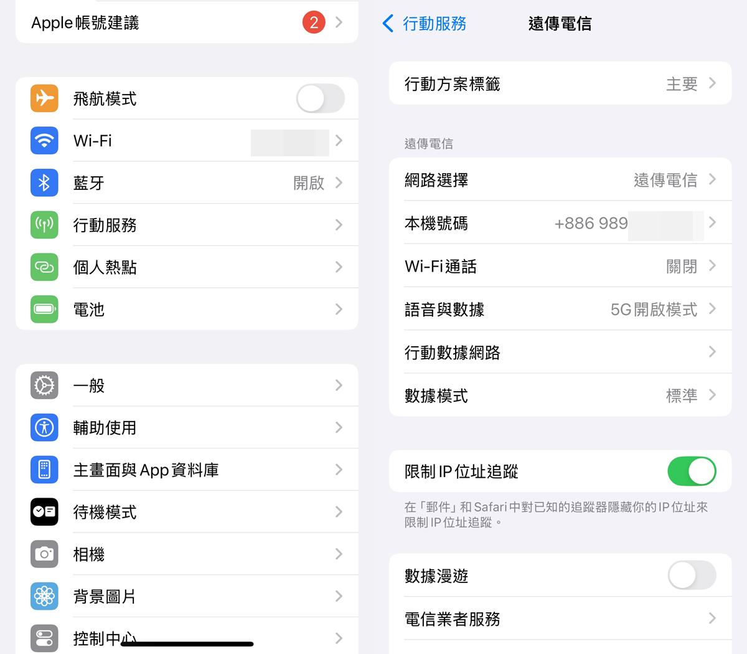Screen dimensions: 747x654
Task: Open 個人熱點 via its link icon
Action: pos(44,267)
